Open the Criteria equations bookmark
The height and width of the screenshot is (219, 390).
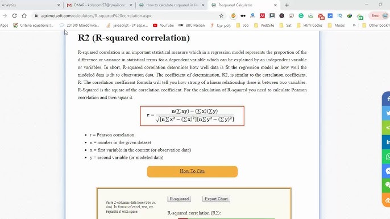[x=34, y=26]
